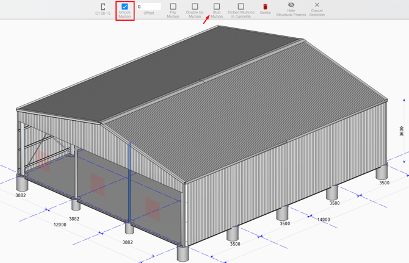Click the leftmost red marker panel
409x263 pixels.
43,160
